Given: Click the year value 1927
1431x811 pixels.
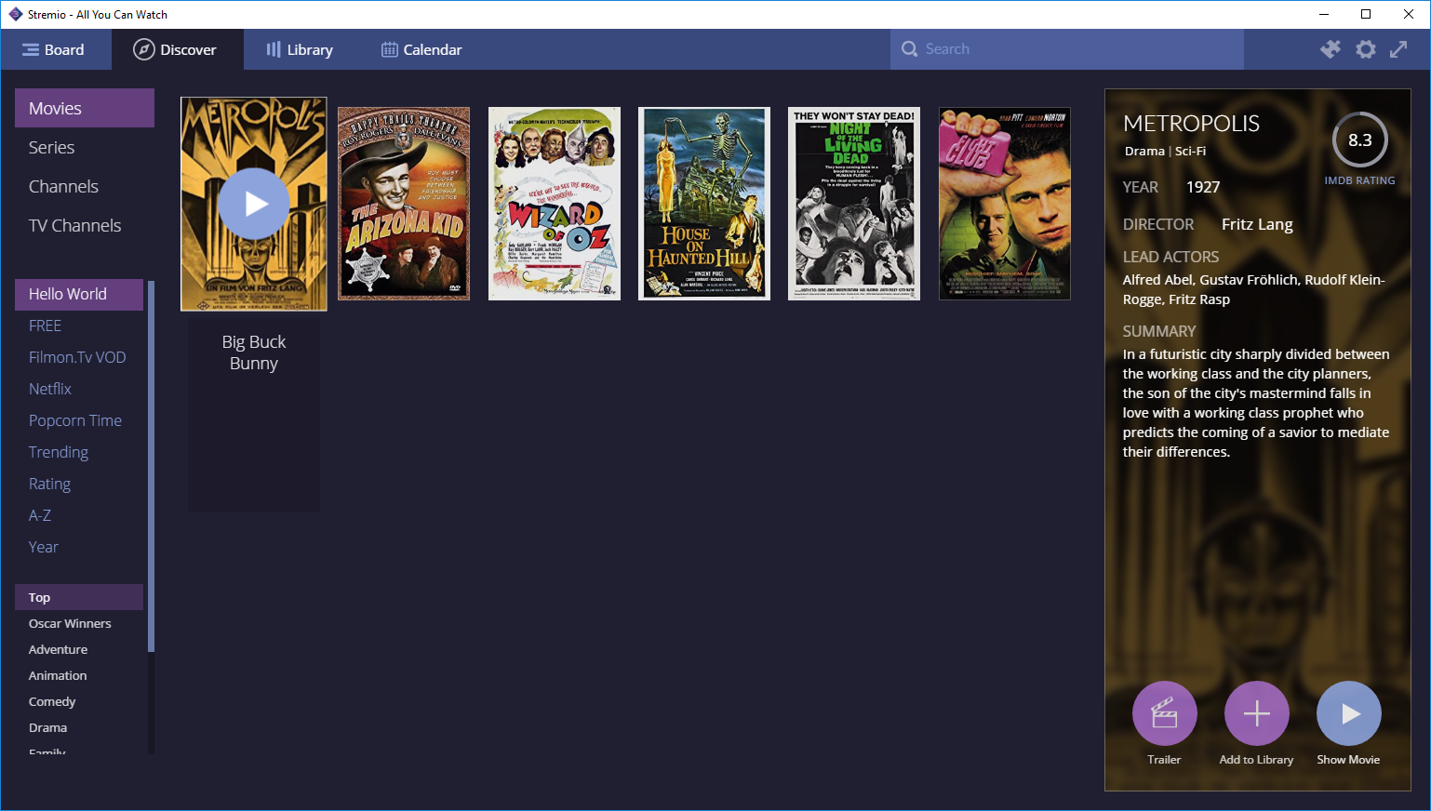Looking at the screenshot, I should [1203, 187].
